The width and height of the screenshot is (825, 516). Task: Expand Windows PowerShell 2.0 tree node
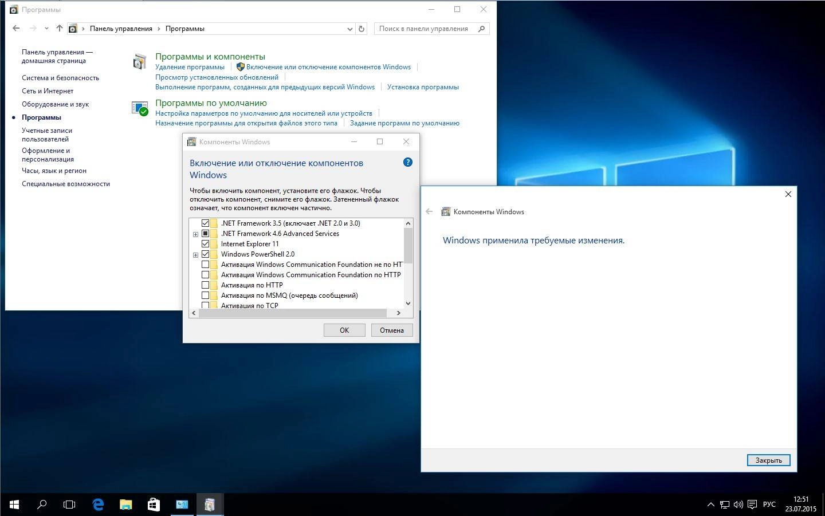pyautogui.click(x=195, y=255)
